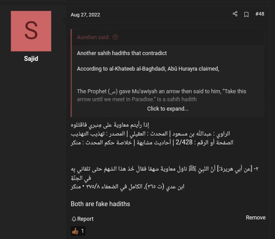Viewport: 275px width, 239px height.
Task: Click the bell icon beside Report
Action: (x=74, y=219)
